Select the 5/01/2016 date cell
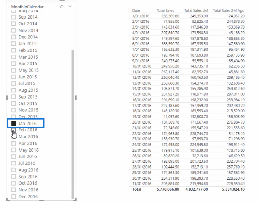This screenshot has height=202, width=258. (141, 39)
